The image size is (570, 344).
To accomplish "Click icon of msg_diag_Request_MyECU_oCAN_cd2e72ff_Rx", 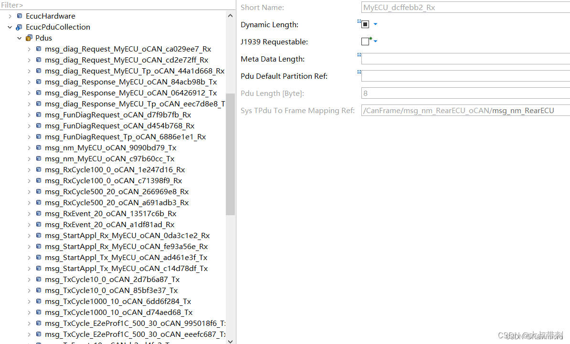I will coord(39,60).
